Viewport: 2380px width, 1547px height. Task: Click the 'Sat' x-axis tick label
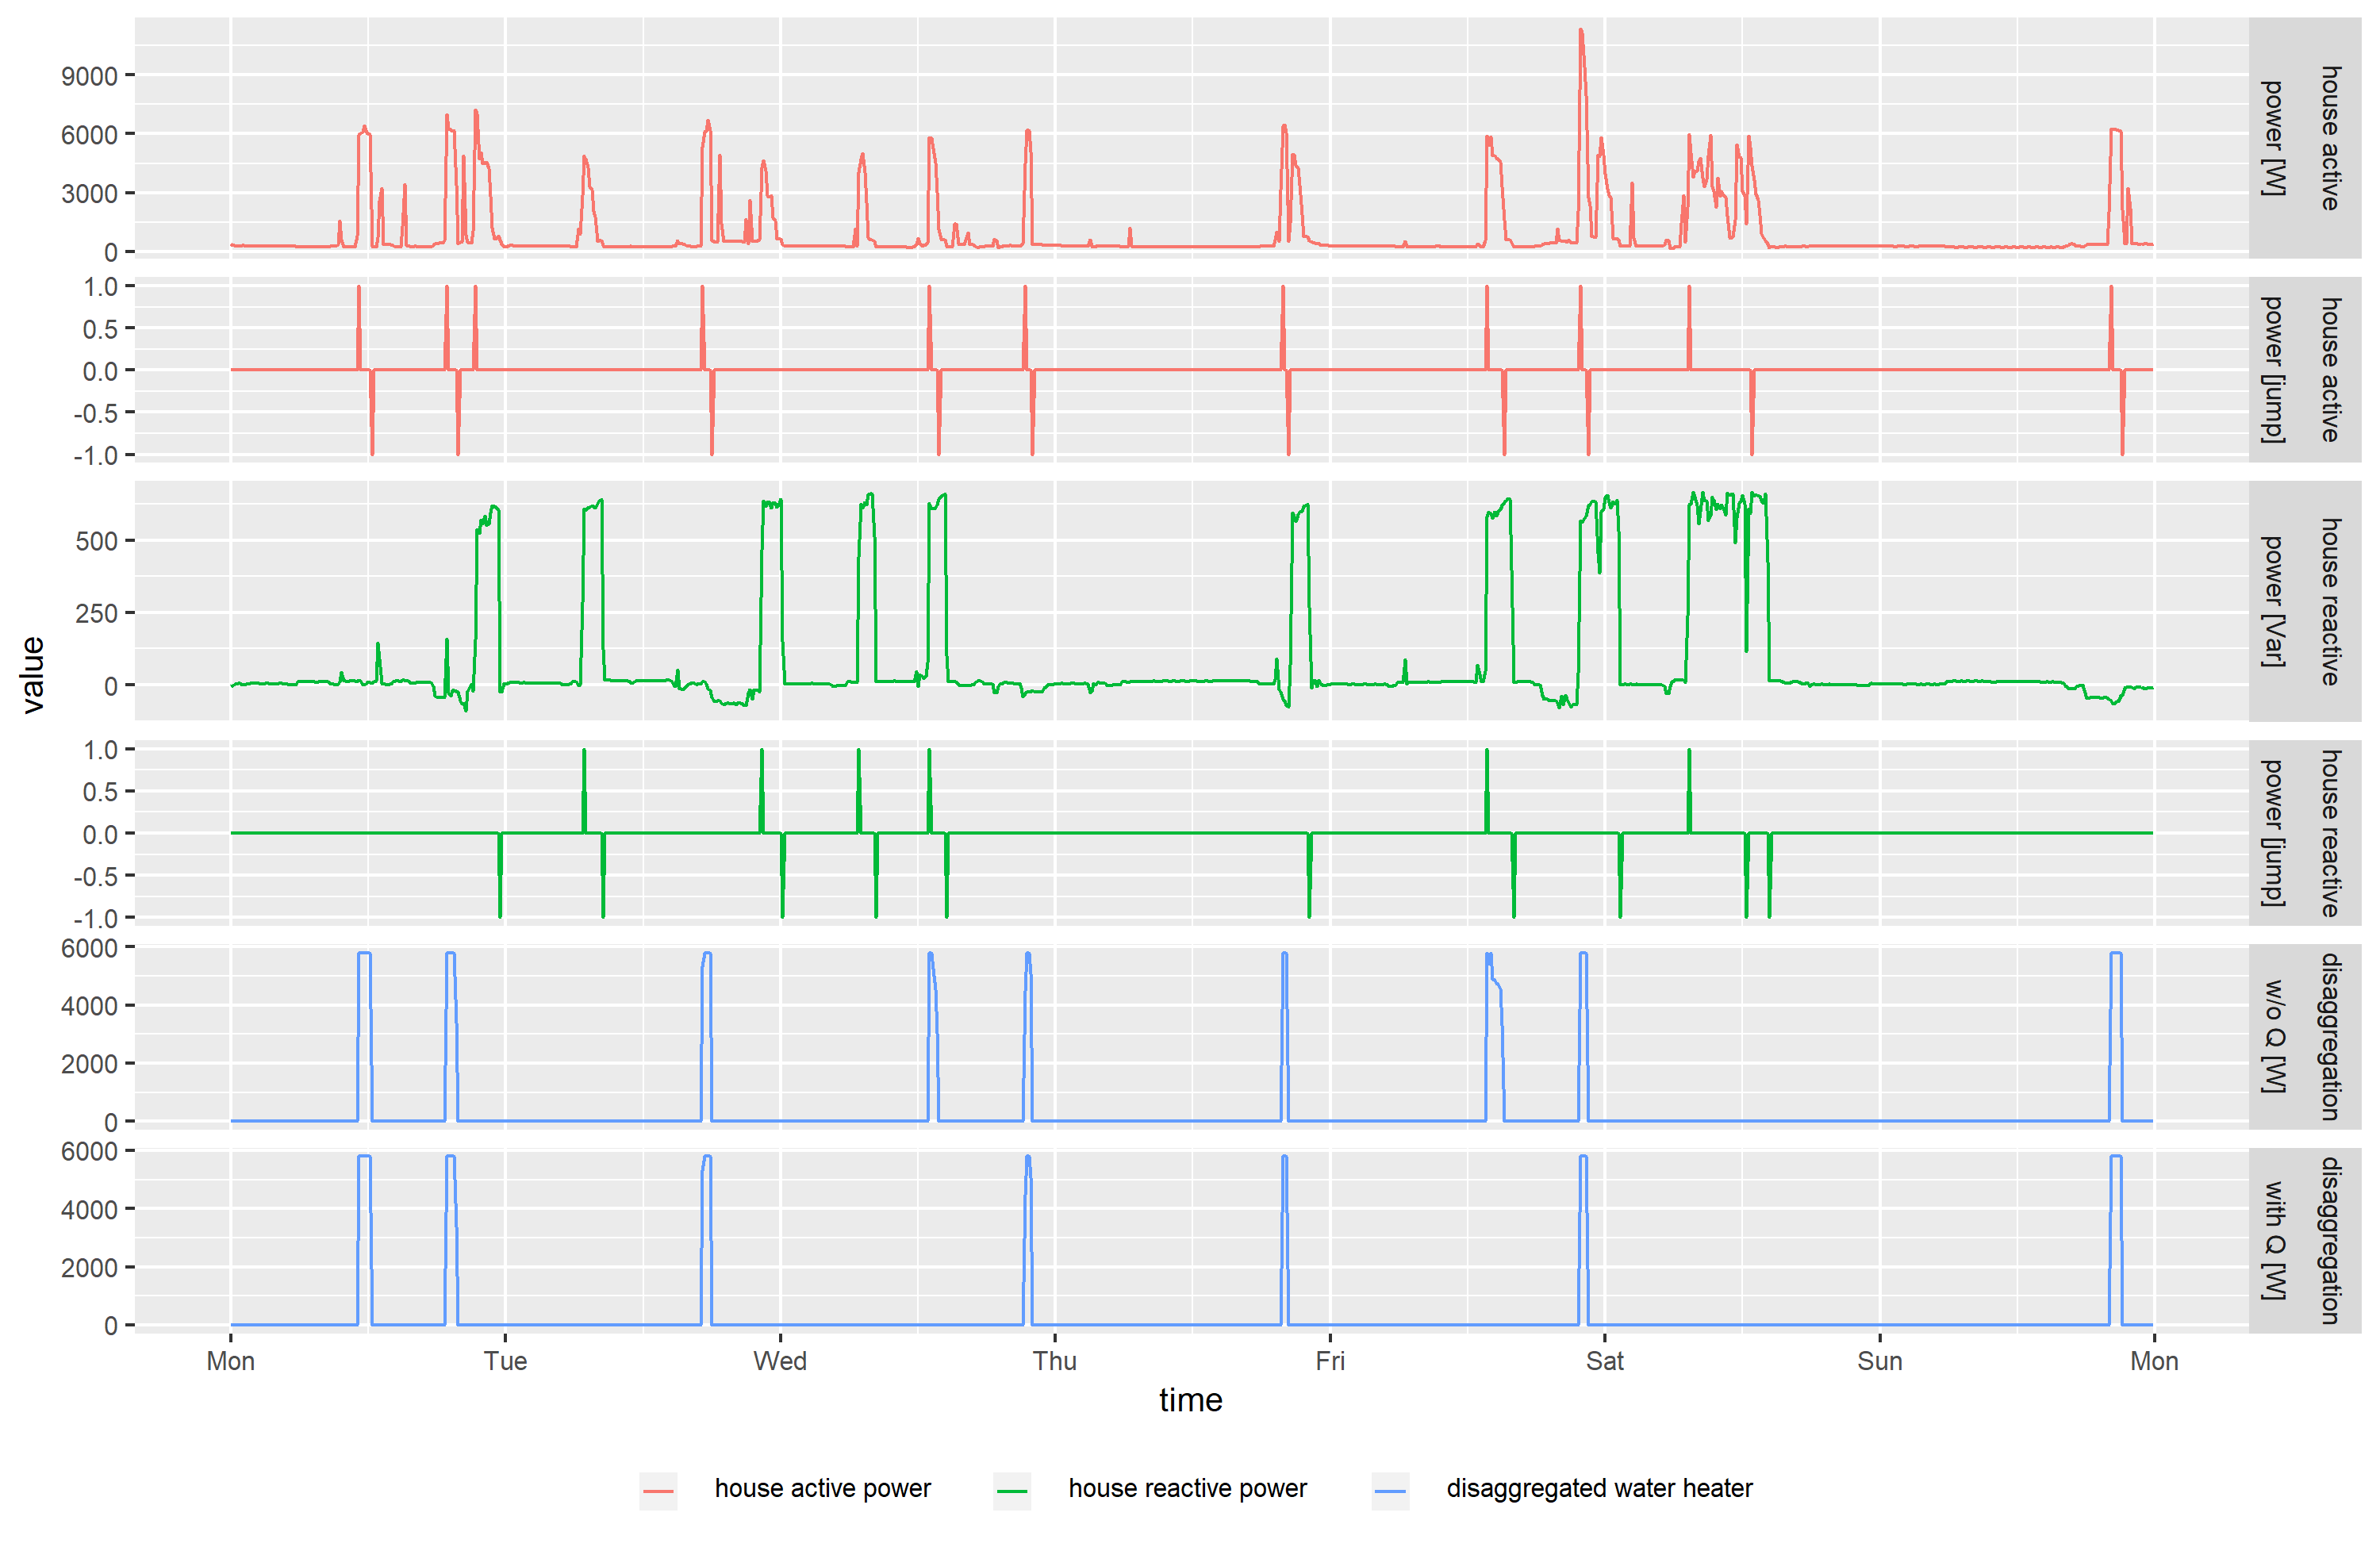coord(1604,1361)
